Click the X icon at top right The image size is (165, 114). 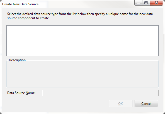156,3
